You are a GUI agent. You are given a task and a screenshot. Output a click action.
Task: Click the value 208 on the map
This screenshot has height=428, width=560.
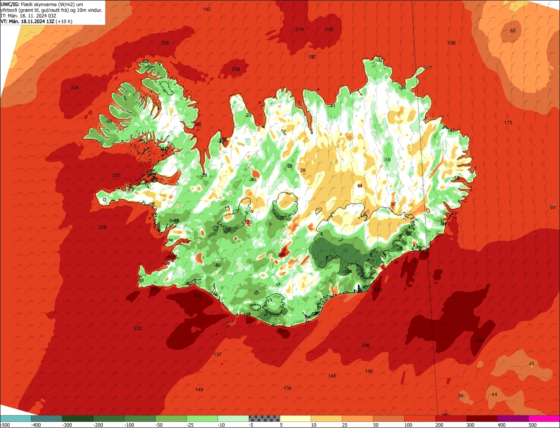[x=236, y=69]
